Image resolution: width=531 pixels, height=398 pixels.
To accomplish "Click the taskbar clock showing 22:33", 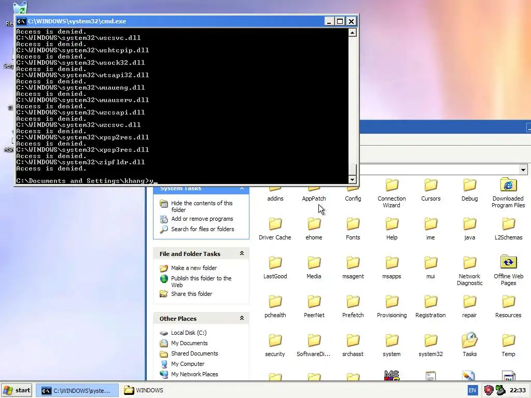I will (x=518, y=391).
